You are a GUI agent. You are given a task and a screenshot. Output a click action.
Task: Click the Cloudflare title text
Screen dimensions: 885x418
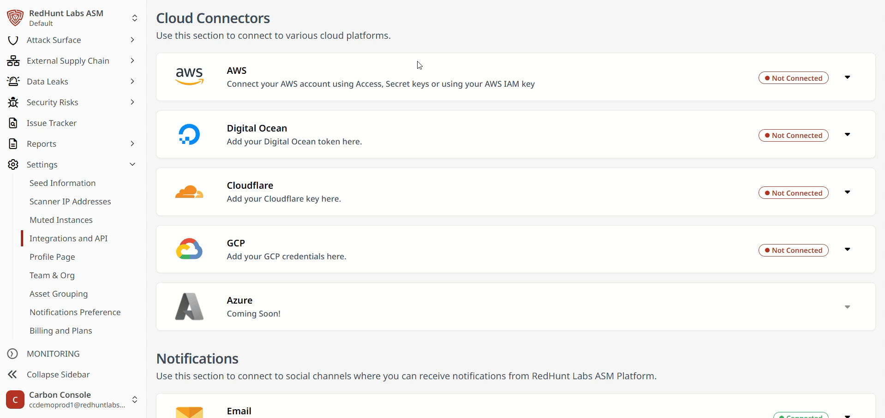[x=250, y=185]
